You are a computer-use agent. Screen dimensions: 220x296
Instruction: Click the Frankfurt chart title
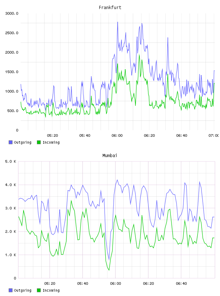(x=110, y=8)
